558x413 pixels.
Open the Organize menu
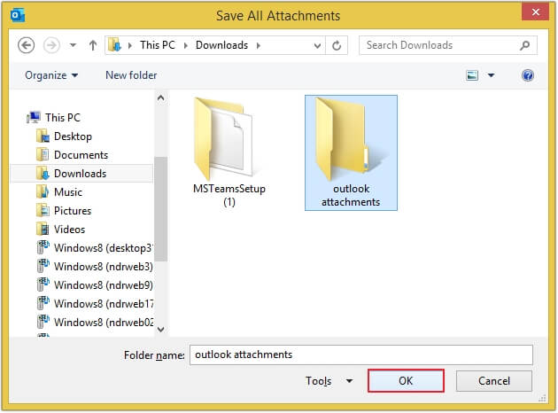pos(51,75)
